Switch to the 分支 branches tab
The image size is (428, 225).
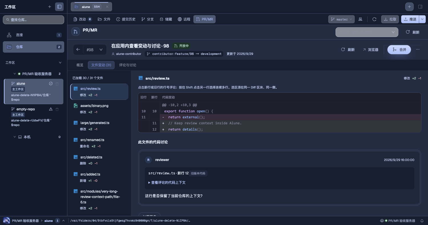(148, 19)
